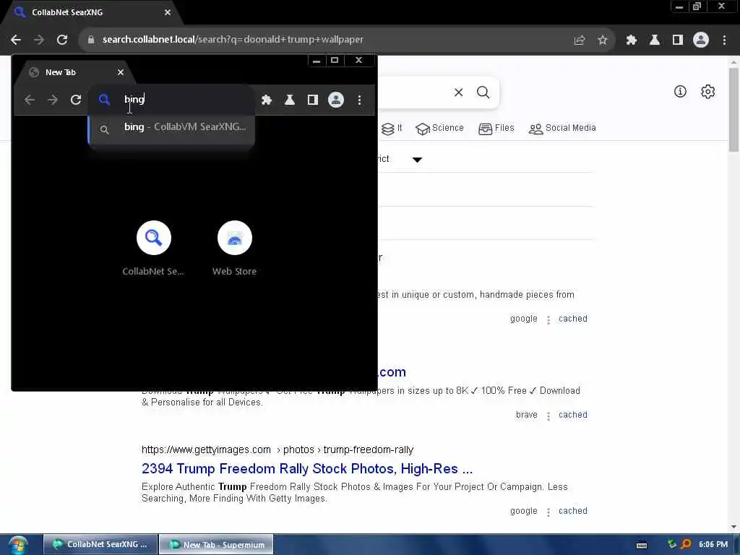Viewport: 740px width, 555px height.
Task: Click back arrow in the New Tab window
Action: click(29, 100)
